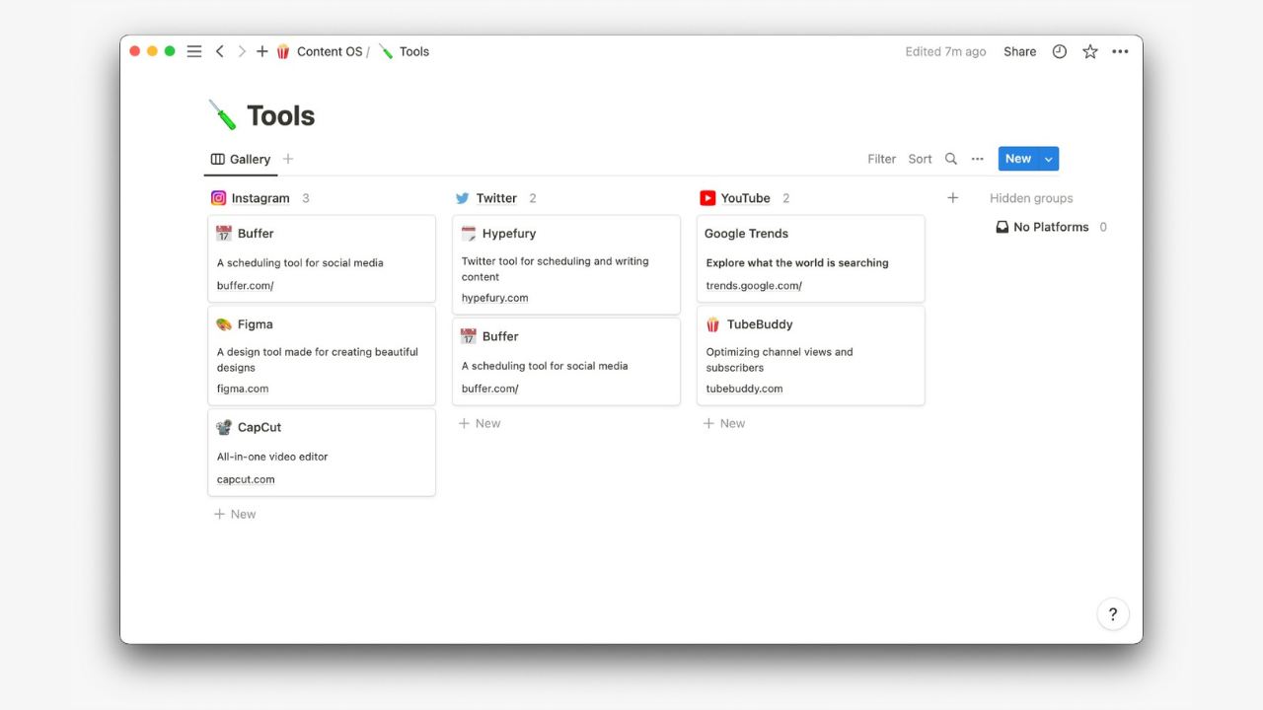The height and width of the screenshot is (710, 1263).
Task: Click the inbox icon beside No Platforms
Action: pyautogui.click(x=1003, y=227)
